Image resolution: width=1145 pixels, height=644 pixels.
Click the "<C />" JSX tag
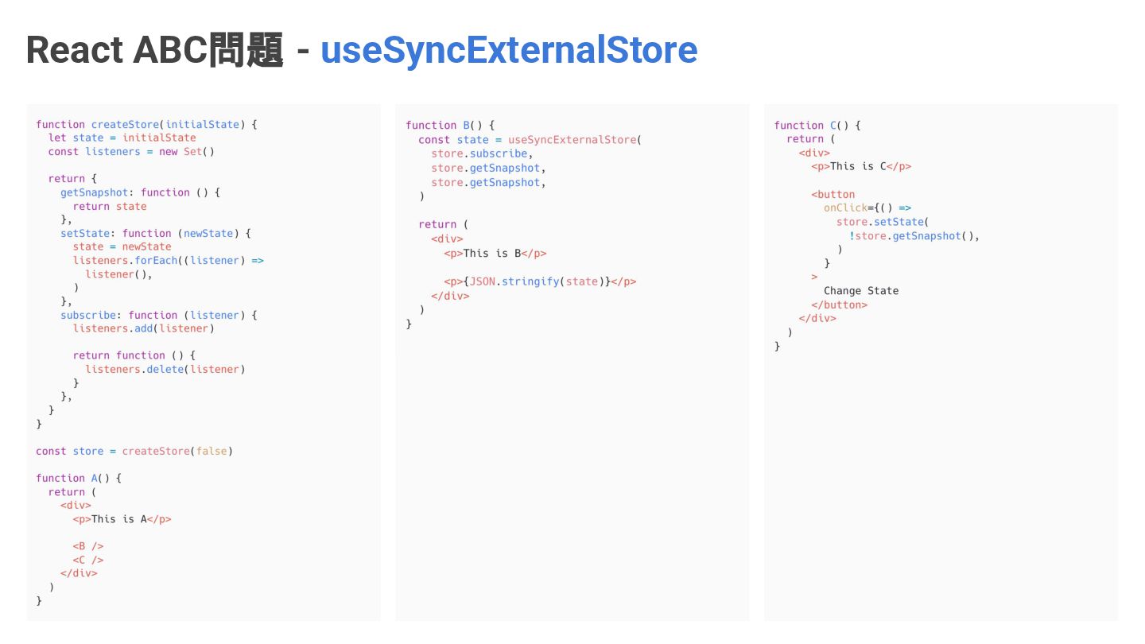point(88,560)
